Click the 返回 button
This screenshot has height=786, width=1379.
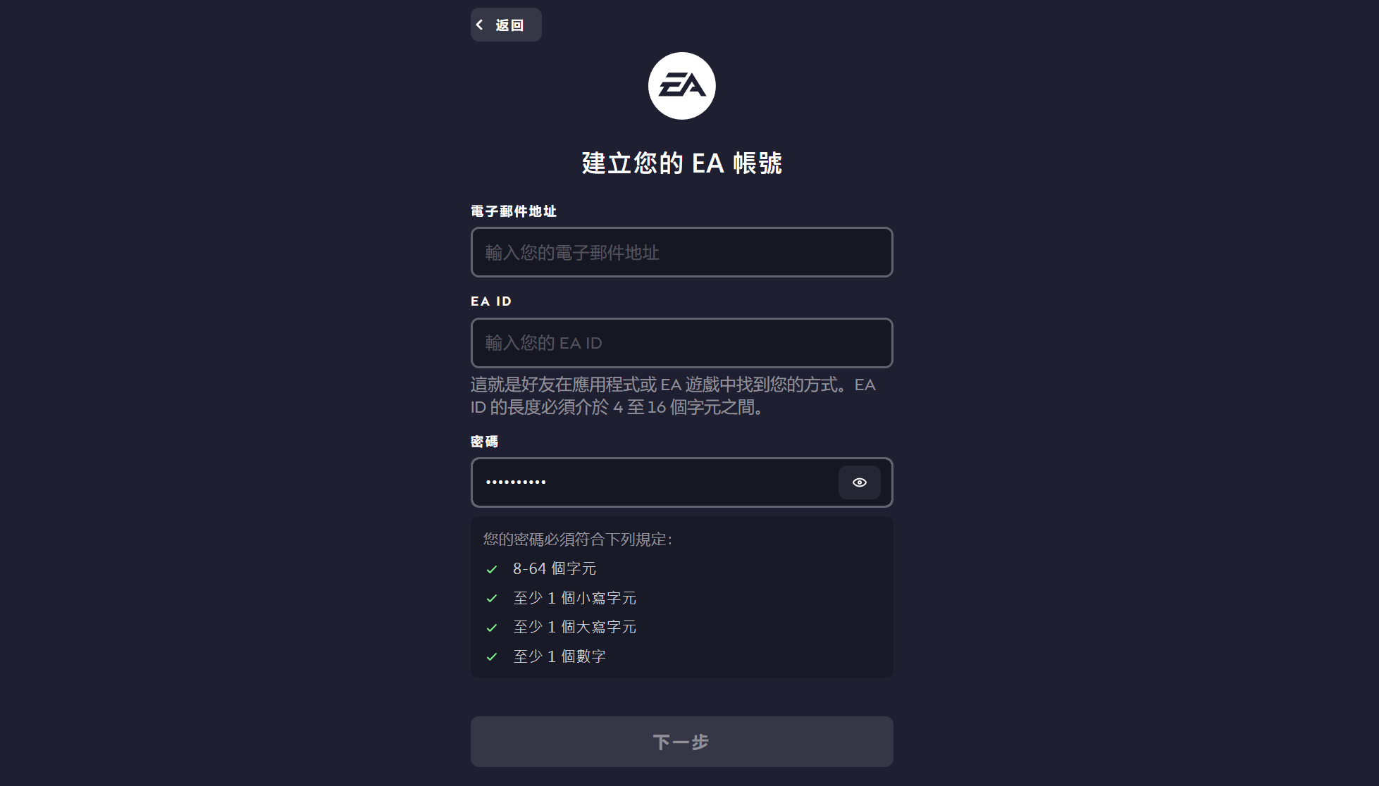click(505, 24)
